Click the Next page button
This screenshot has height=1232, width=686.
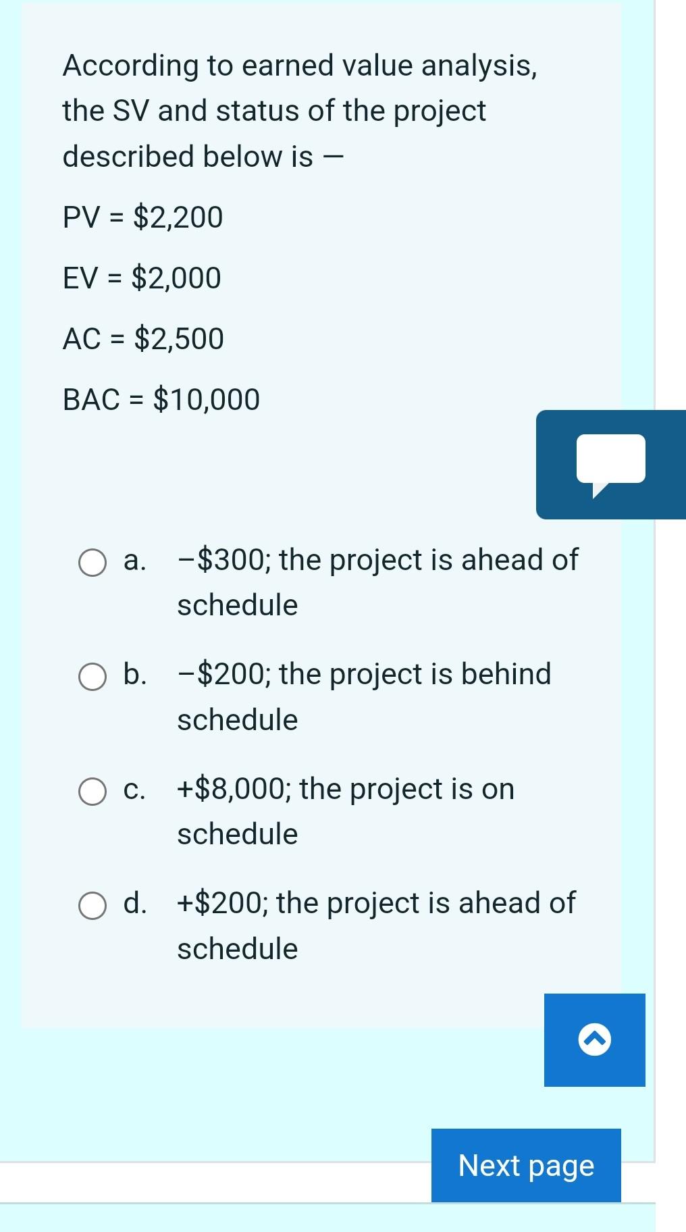pos(525,1166)
